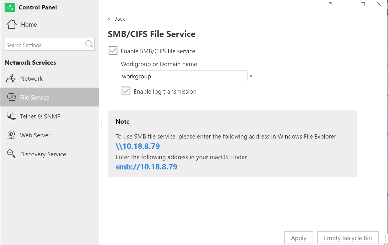This screenshot has height=245, width=388.
Task: Open the smb://10.18.8.79 link
Action: tap(146, 167)
